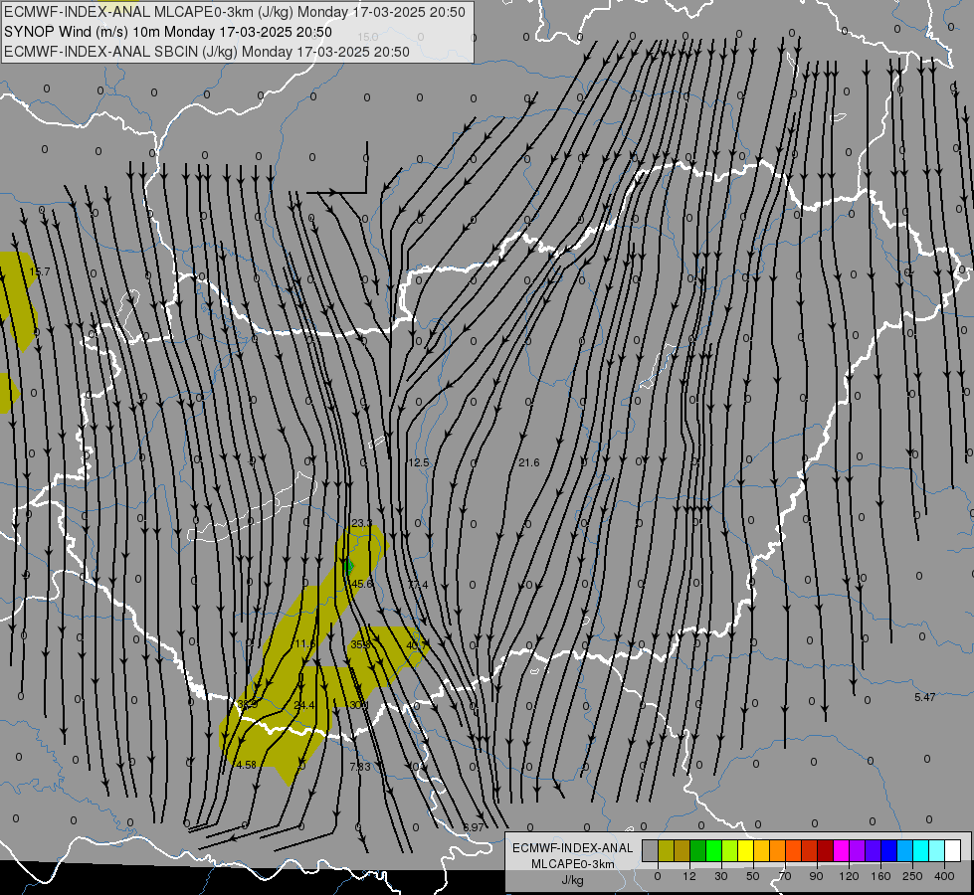Click the small green cell on map
This screenshot has height=895, width=974.
(x=348, y=567)
